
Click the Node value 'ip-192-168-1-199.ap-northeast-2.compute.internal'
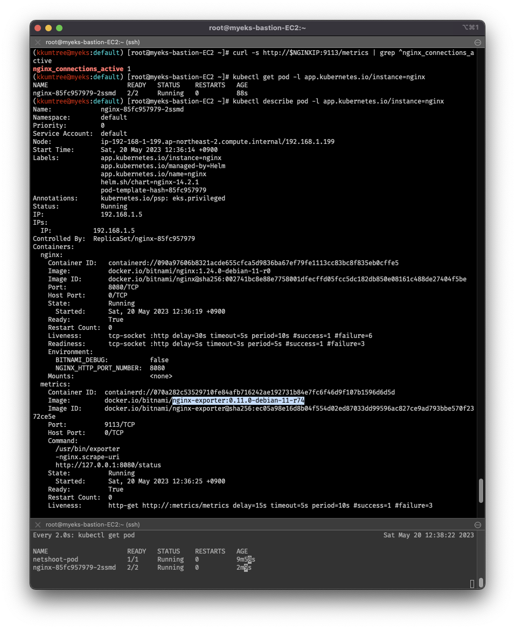[191, 142]
